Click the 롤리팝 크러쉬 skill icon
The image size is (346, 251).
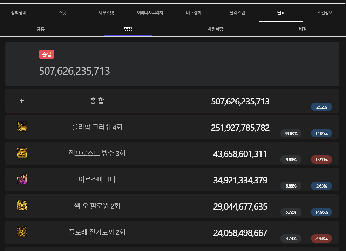(x=22, y=127)
